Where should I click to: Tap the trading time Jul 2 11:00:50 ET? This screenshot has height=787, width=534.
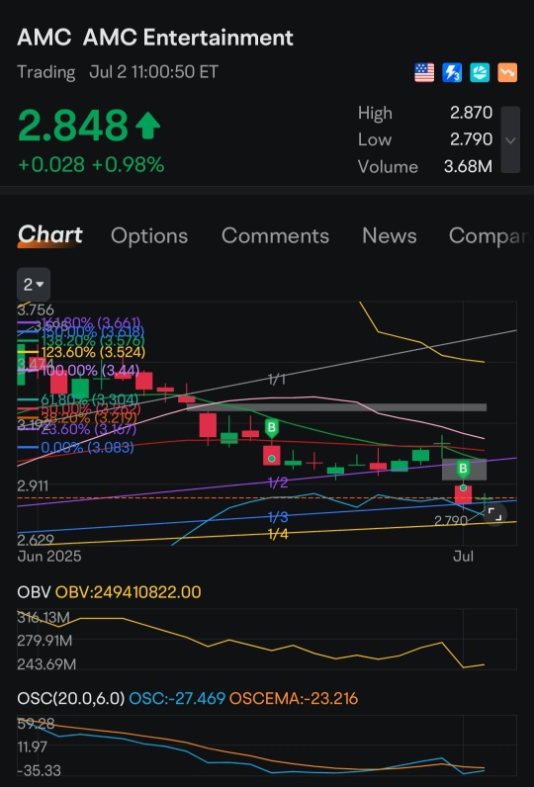pyautogui.click(x=154, y=72)
